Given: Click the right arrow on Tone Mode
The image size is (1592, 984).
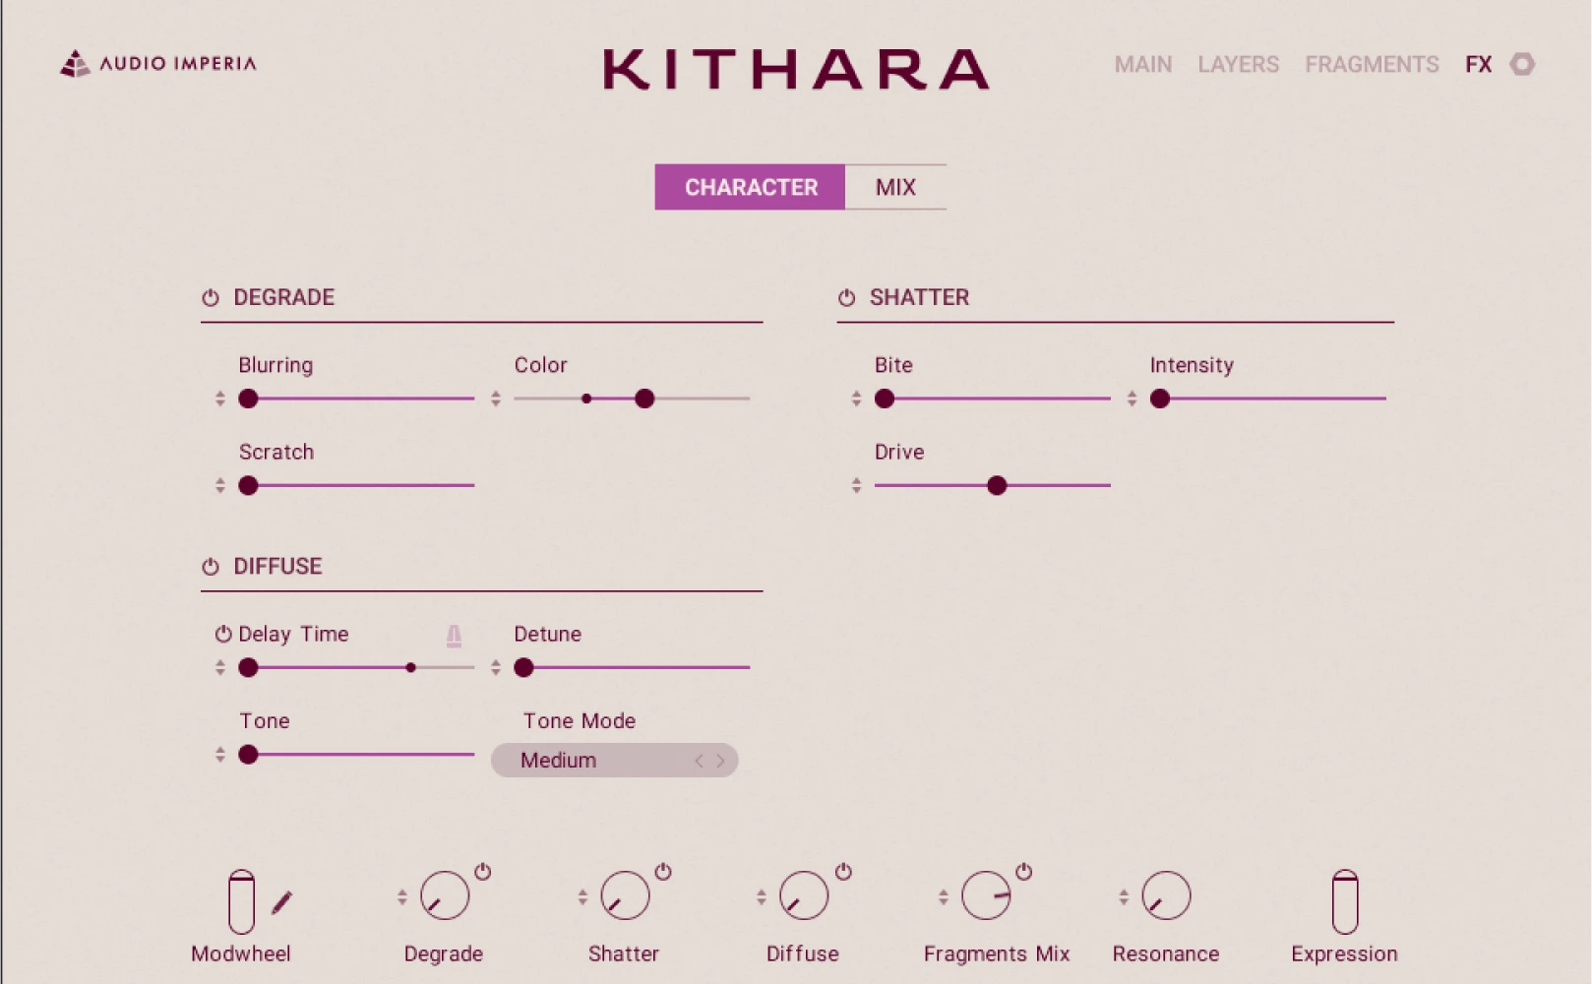Looking at the screenshot, I should coord(719,760).
